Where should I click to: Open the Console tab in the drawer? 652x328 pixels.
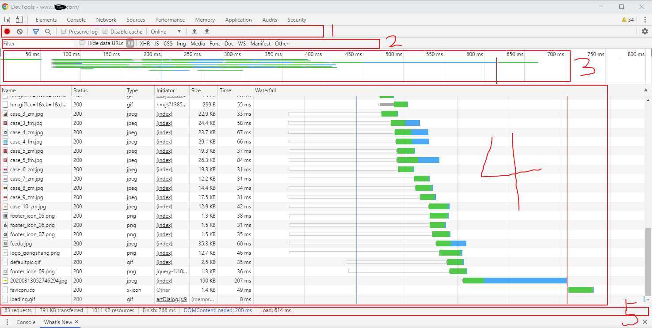[x=26, y=322]
